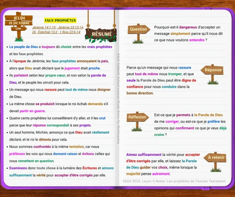Click the word "permets" in the reflection

pyautogui.click(x=183, y=115)
